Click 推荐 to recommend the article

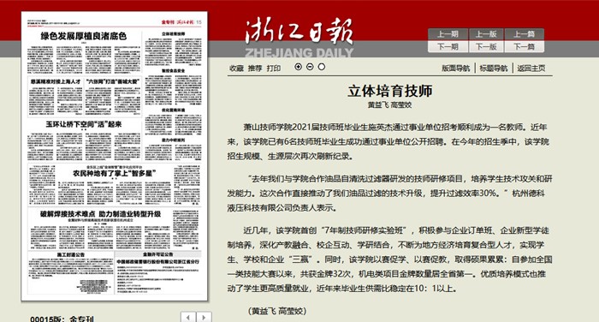tap(255, 68)
